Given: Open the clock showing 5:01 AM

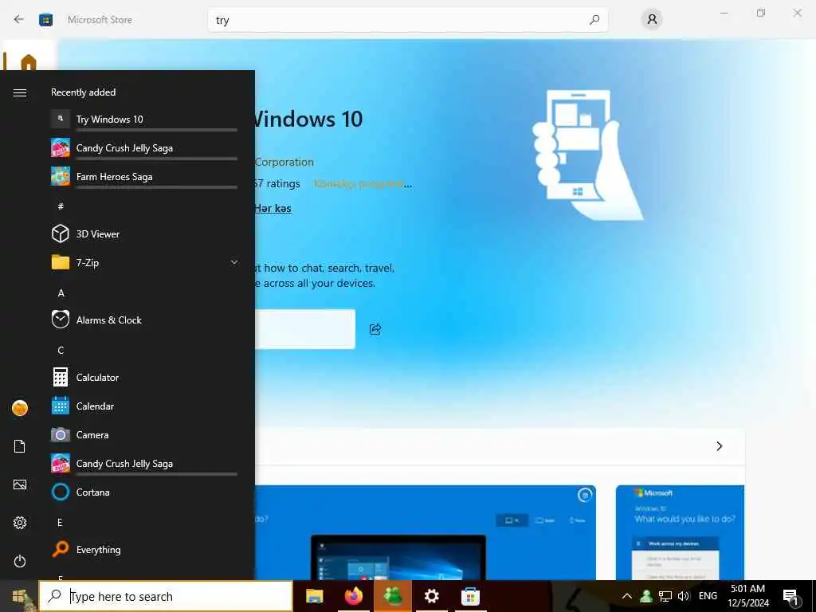Looking at the screenshot, I should pyautogui.click(x=747, y=596).
